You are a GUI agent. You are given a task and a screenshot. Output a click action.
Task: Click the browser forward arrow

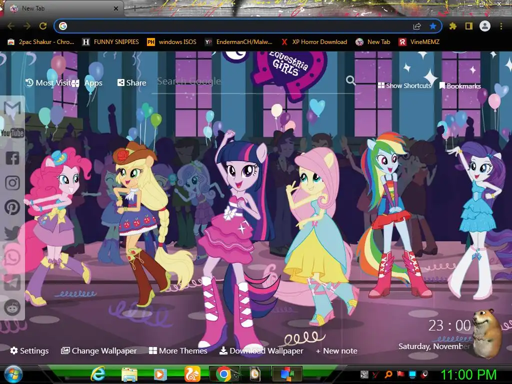coord(27,26)
